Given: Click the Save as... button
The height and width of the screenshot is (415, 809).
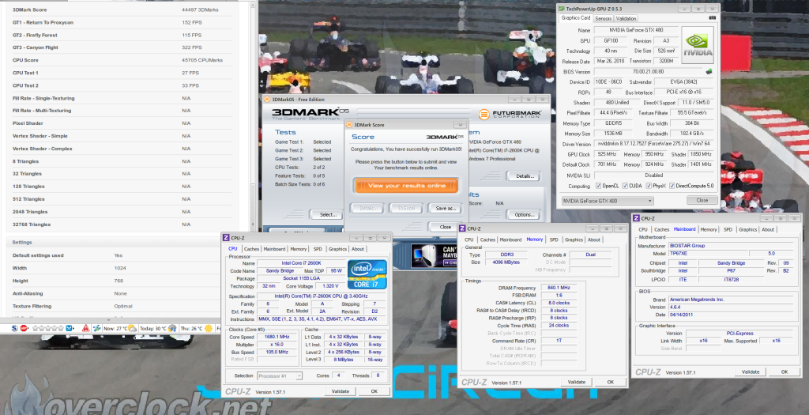Looking at the screenshot, I should [x=446, y=209].
